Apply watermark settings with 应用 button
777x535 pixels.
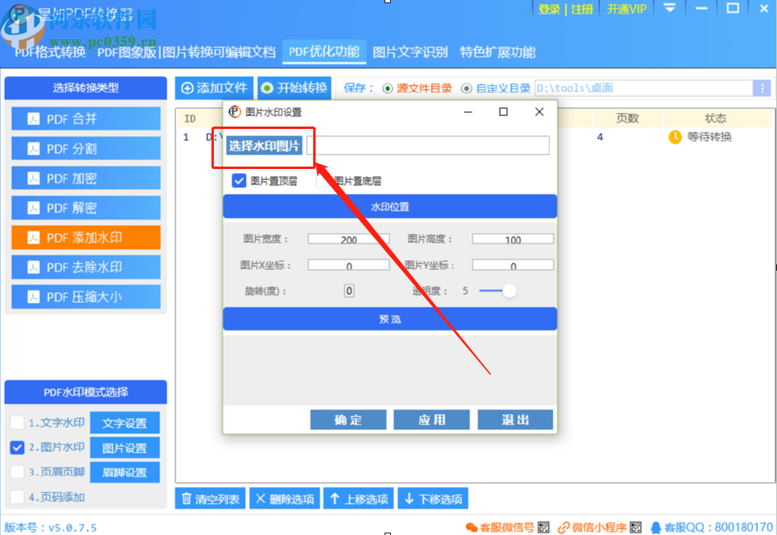431,419
